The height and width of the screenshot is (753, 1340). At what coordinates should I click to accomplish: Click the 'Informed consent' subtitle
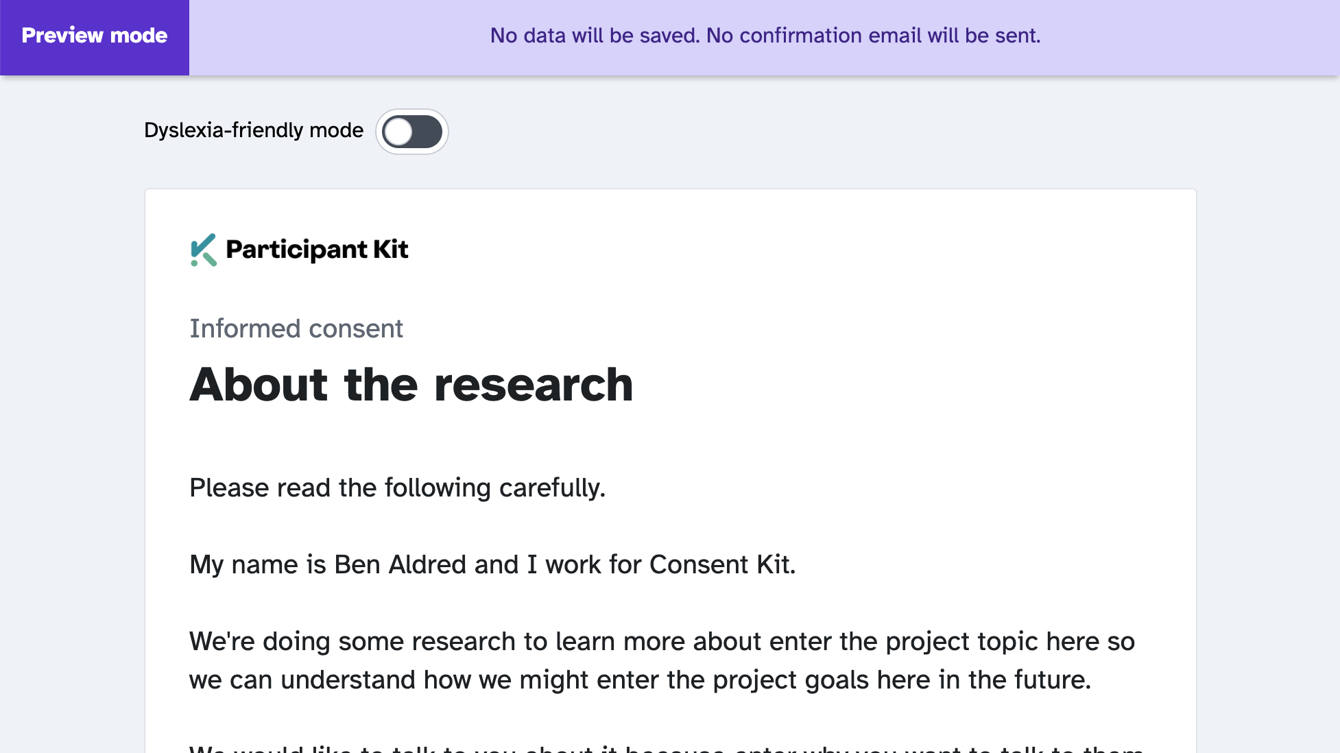(x=296, y=328)
